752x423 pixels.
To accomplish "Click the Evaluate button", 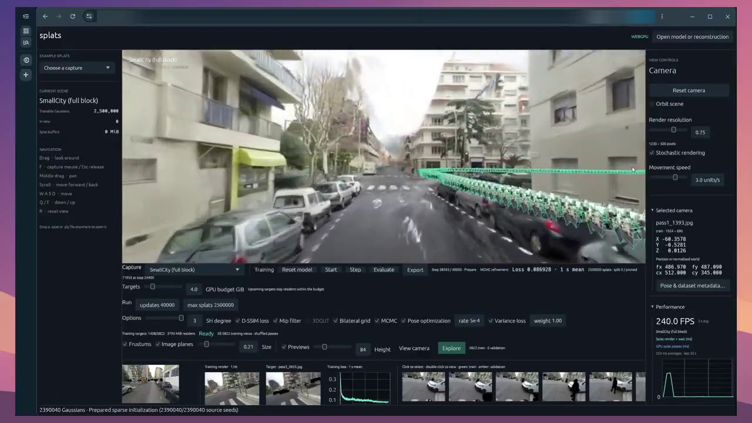I will [x=384, y=270].
